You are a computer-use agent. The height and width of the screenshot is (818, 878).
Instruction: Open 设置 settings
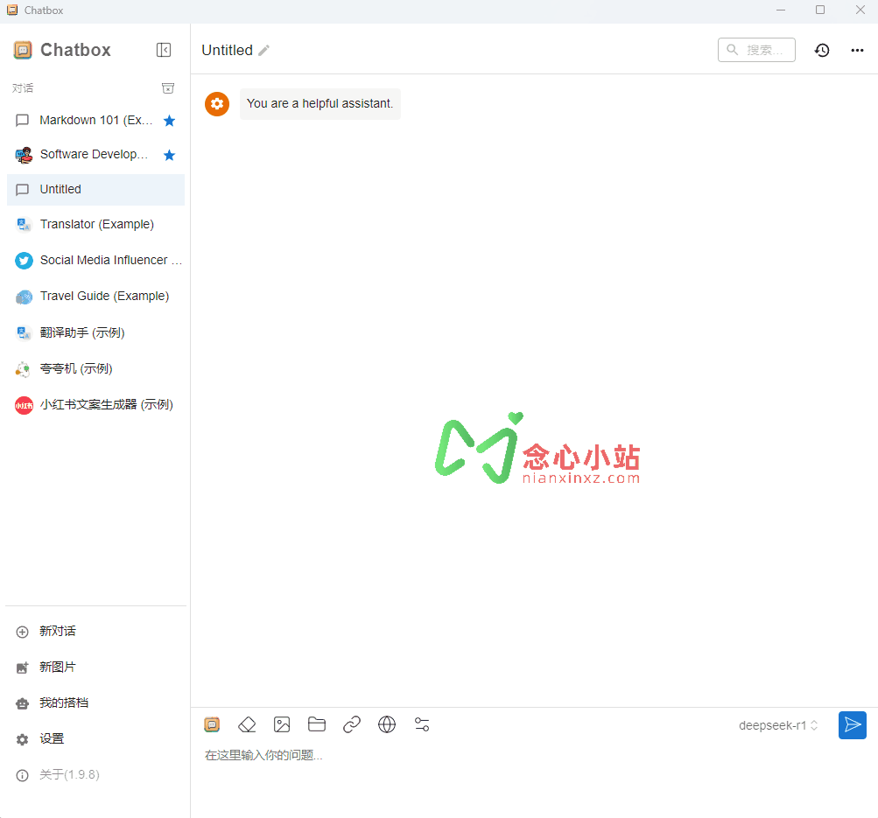(x=95, y=738)
